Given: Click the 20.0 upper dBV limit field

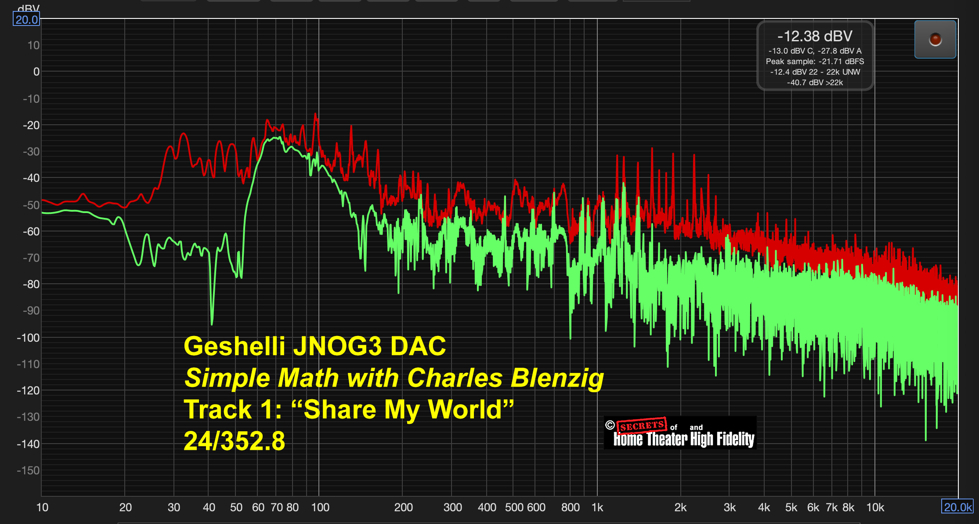Looking at the screenshot, I should click(26, 19).
